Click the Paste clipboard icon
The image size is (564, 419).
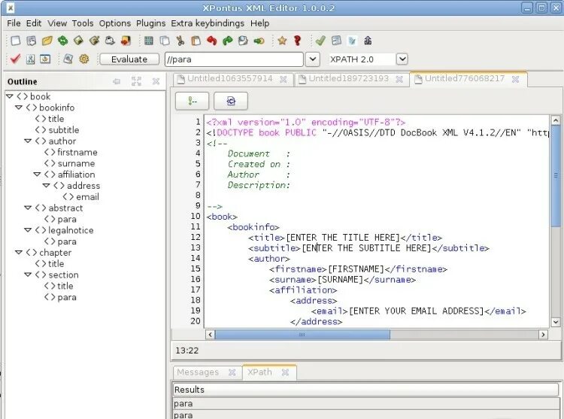pos(196,41)
